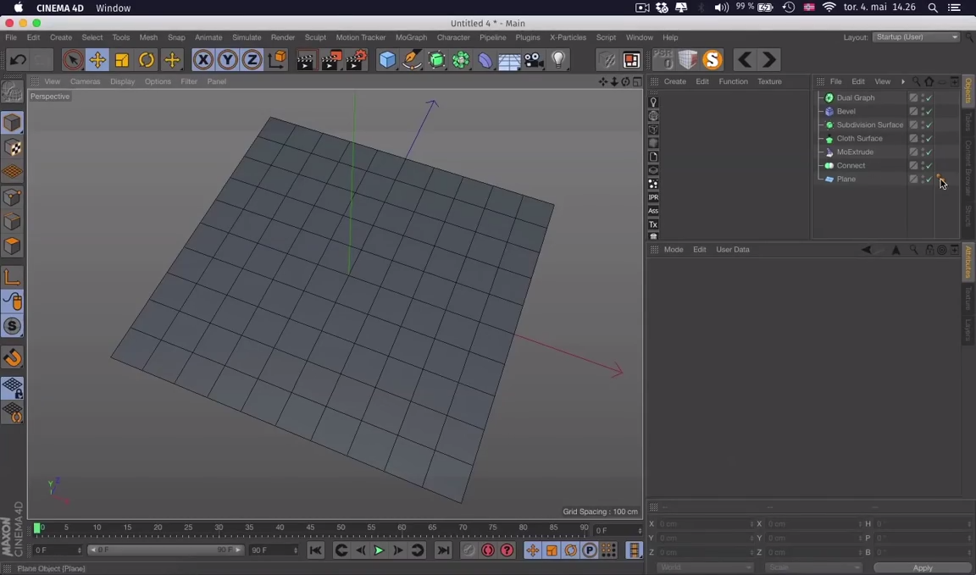Toggle Connect object layer square
976x575 pixels.
pyautogui.click(x=913, y=166)
